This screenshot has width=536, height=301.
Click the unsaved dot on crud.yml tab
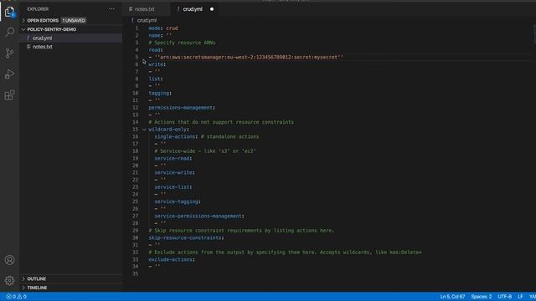click(x=212, y=9)
